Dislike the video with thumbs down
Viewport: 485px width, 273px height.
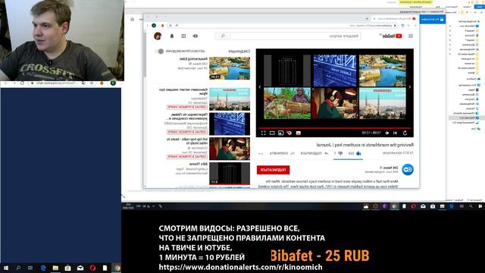(x=340, y=153)
